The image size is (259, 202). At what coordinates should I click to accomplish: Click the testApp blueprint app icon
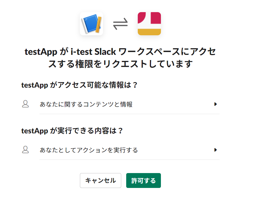[x=91, y=24]
